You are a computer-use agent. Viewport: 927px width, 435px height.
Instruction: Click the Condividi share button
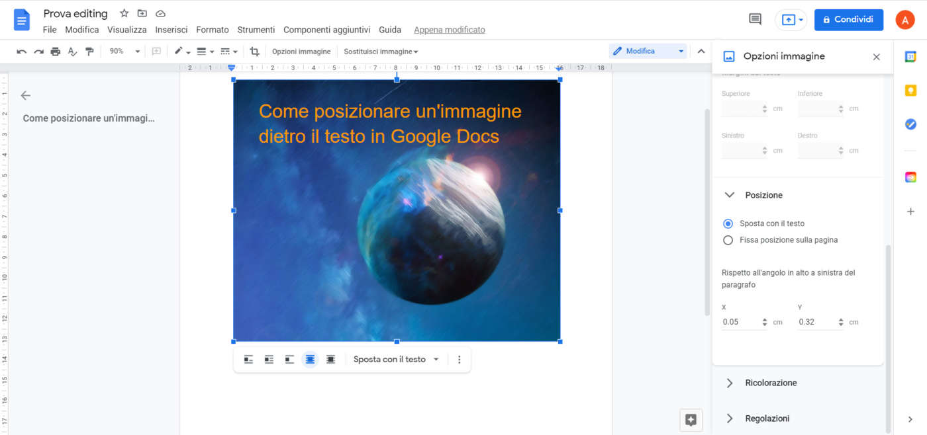[x=848, y=20]
